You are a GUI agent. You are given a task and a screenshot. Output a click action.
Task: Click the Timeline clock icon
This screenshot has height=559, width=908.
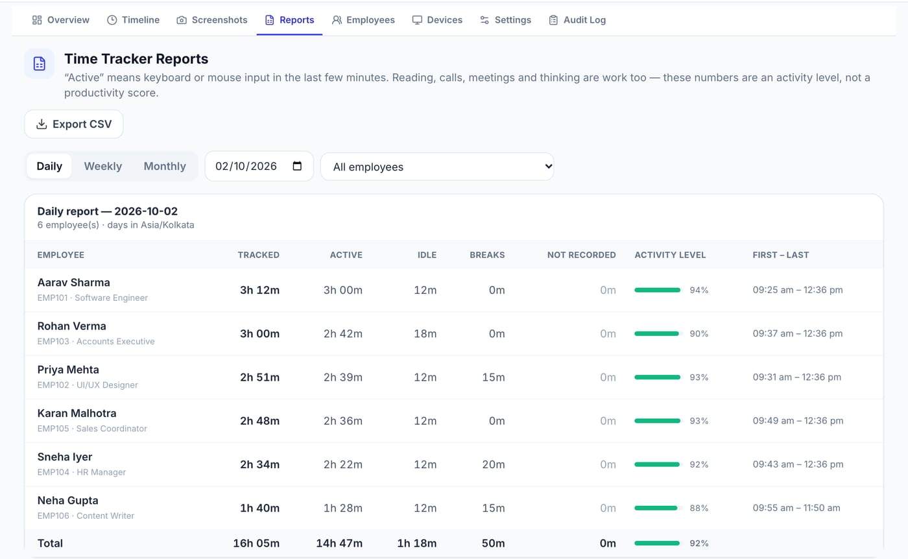(112, 20)
